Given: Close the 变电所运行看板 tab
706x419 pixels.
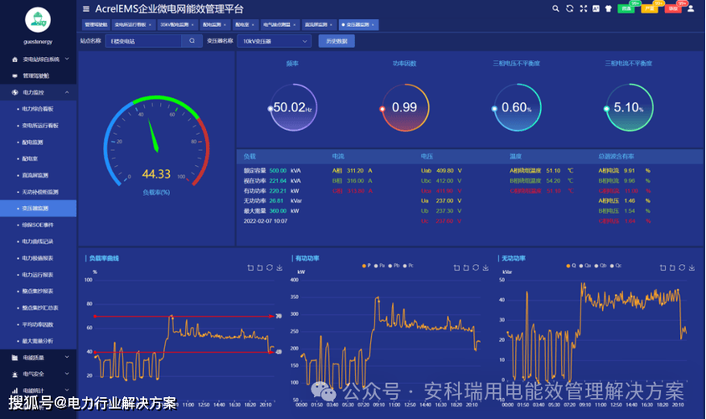Looking at the screenshot, I should tap(150, 25).
